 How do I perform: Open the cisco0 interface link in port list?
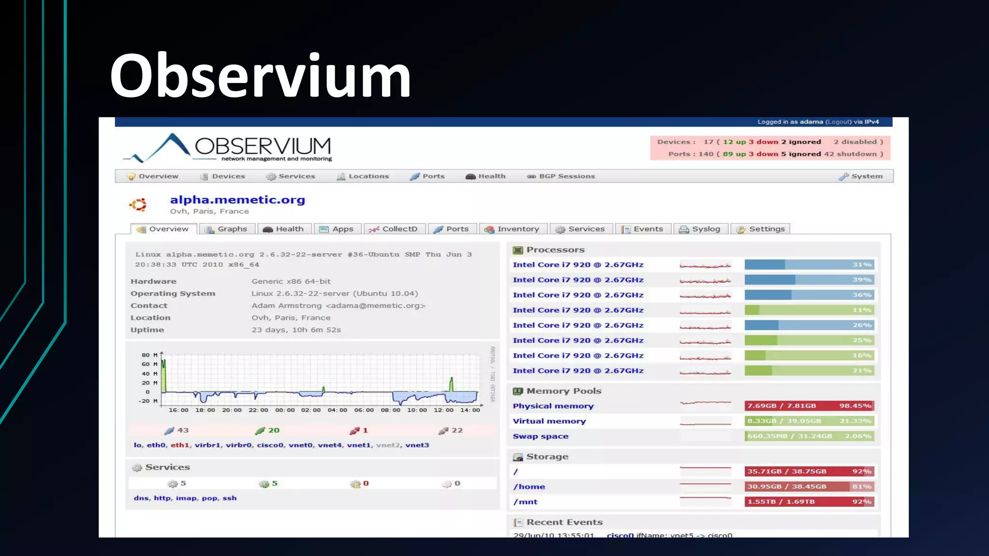click(x=270, y=445)
